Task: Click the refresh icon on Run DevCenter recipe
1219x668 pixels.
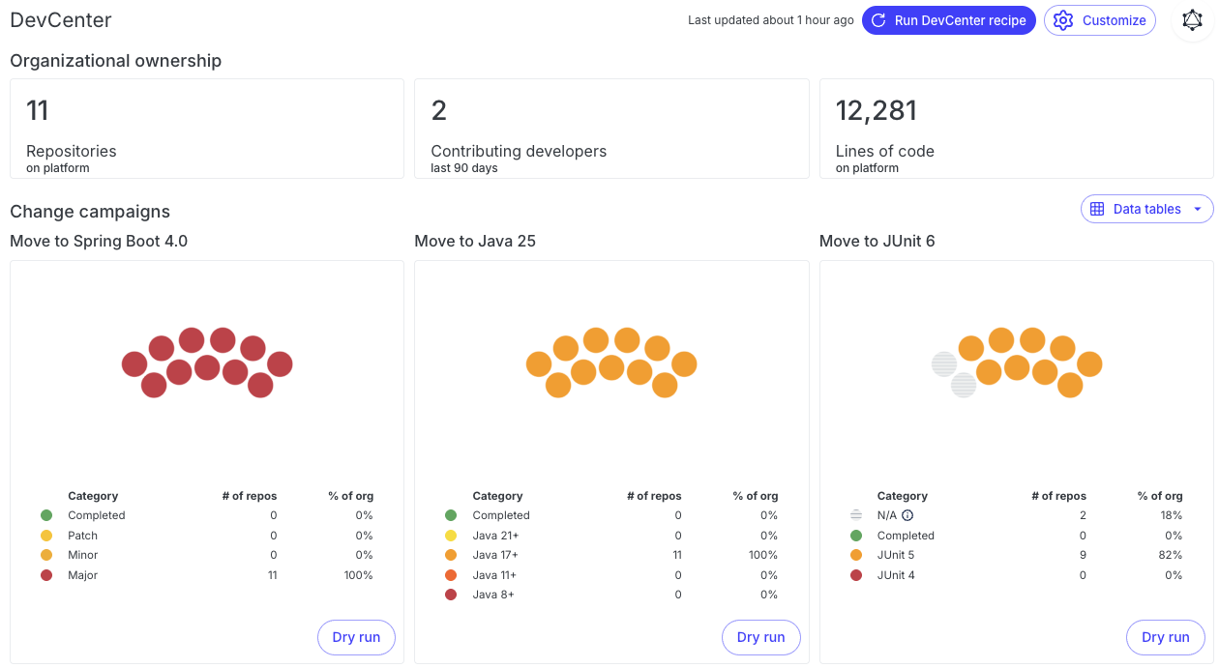Action: pos(878,20)
